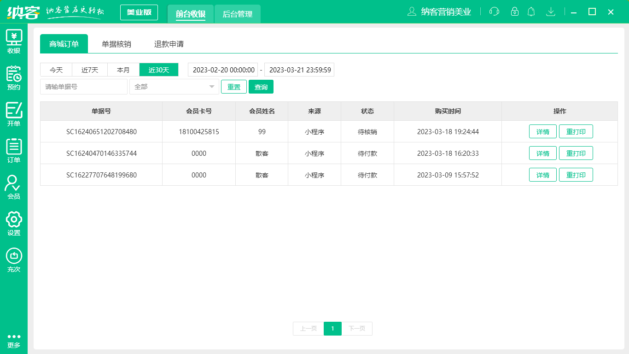Open the 预约 appointment sidebar icon
Screen dimensions: 629x354
[14, 78]
